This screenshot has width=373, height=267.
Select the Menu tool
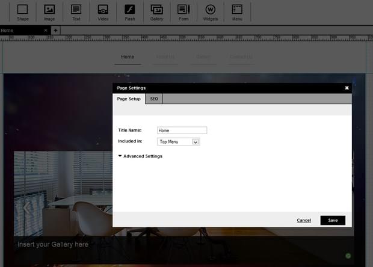pyautogui.click(x=237, y=13)
